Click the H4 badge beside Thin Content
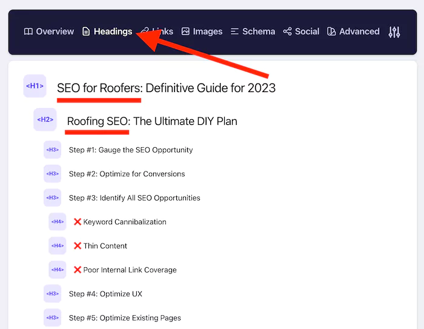Viewport: 424px width, 329px height. [58, 246]
